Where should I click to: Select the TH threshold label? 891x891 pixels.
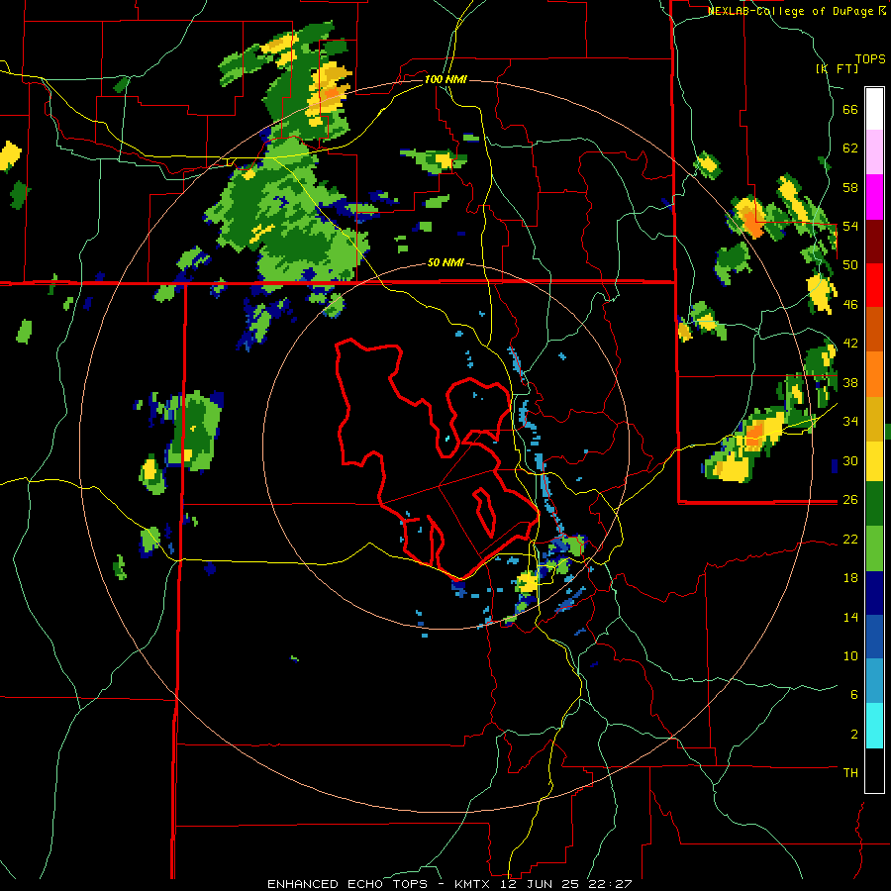[x=850, y=773]
